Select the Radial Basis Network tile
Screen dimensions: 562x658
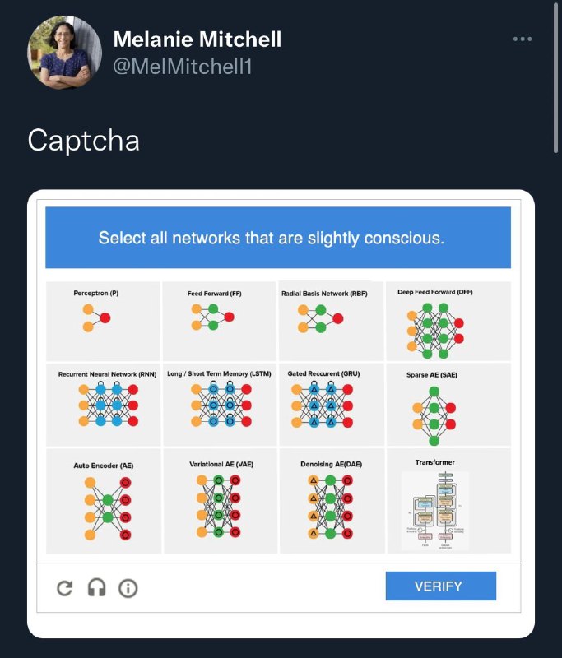(331, 321)
